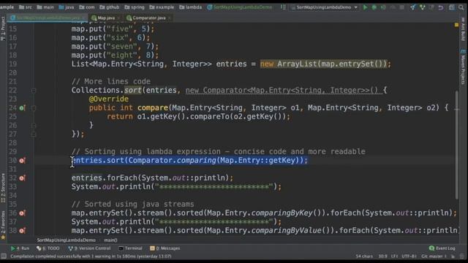
Task: Click the tool windows toggle icon in status bar corner
Action: point(4,256)
